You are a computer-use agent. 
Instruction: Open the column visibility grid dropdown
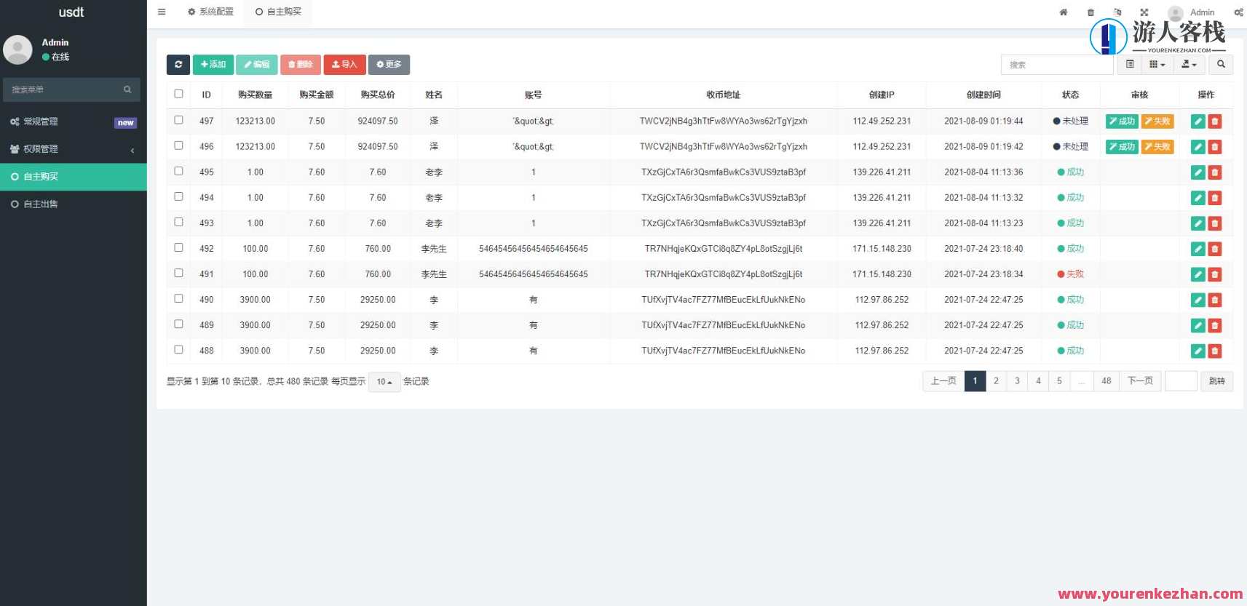(1157, 65)
